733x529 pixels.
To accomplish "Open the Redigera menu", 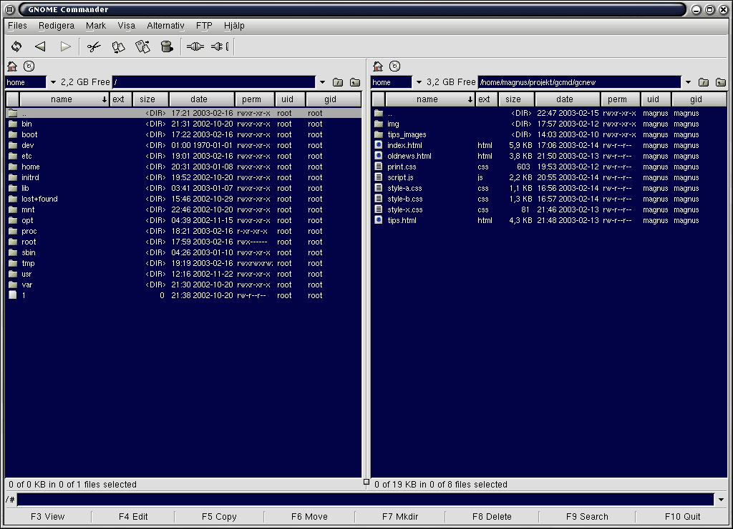I will coord(57,26).
